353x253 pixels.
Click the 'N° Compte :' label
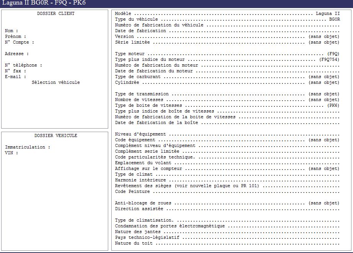(20, 42)
